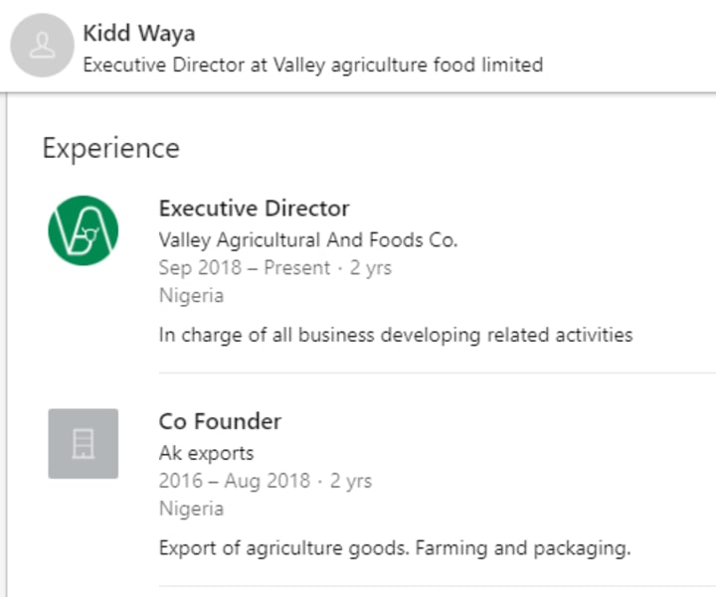716x597 pixels.
Task: Select the Experience section heading
Action: click(110, 148)
